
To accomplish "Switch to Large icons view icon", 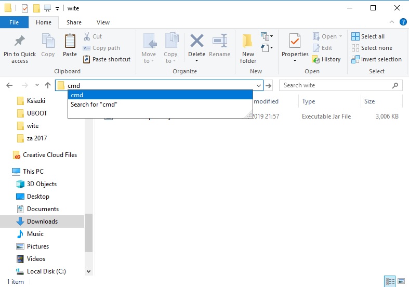I will [x=401, y=281].
